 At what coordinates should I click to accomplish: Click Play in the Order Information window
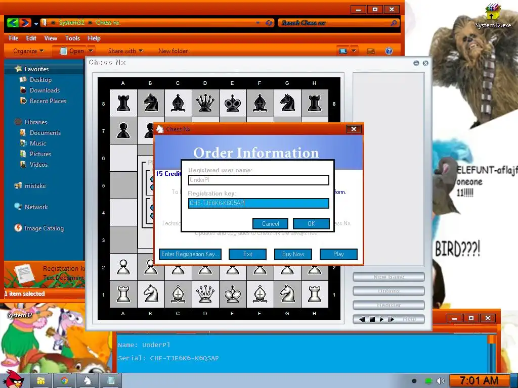click(x=338, y=254)
